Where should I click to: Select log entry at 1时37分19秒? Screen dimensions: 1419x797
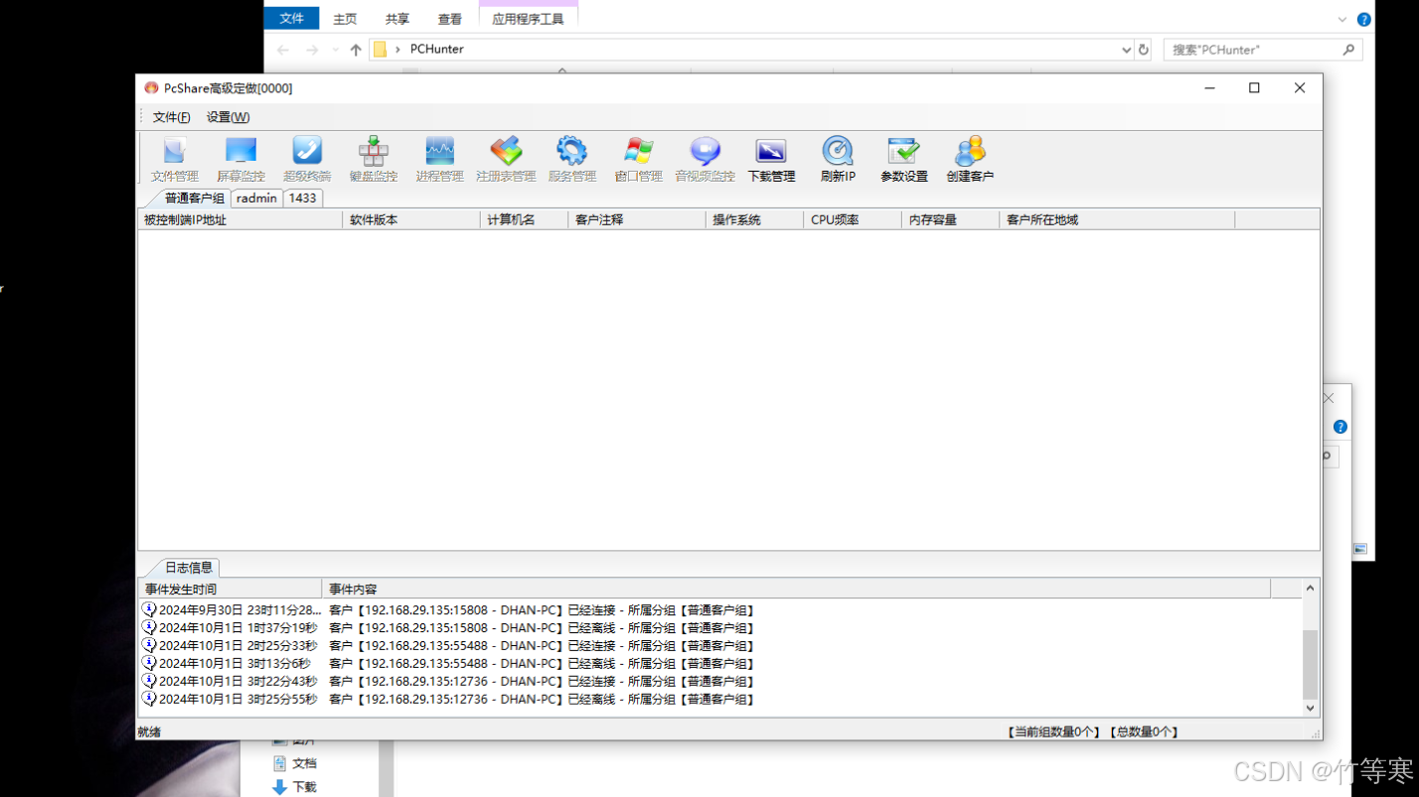click(720, 628)
